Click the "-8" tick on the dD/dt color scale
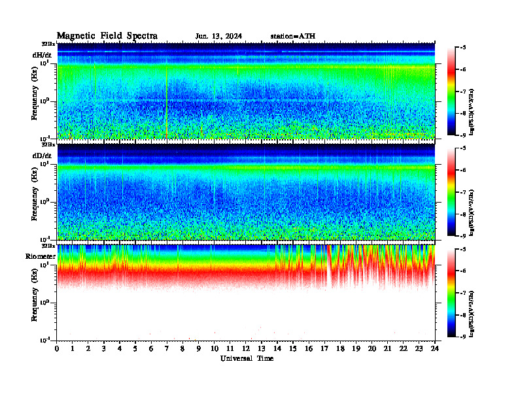518x400 pixels. [x=463, y=214]
